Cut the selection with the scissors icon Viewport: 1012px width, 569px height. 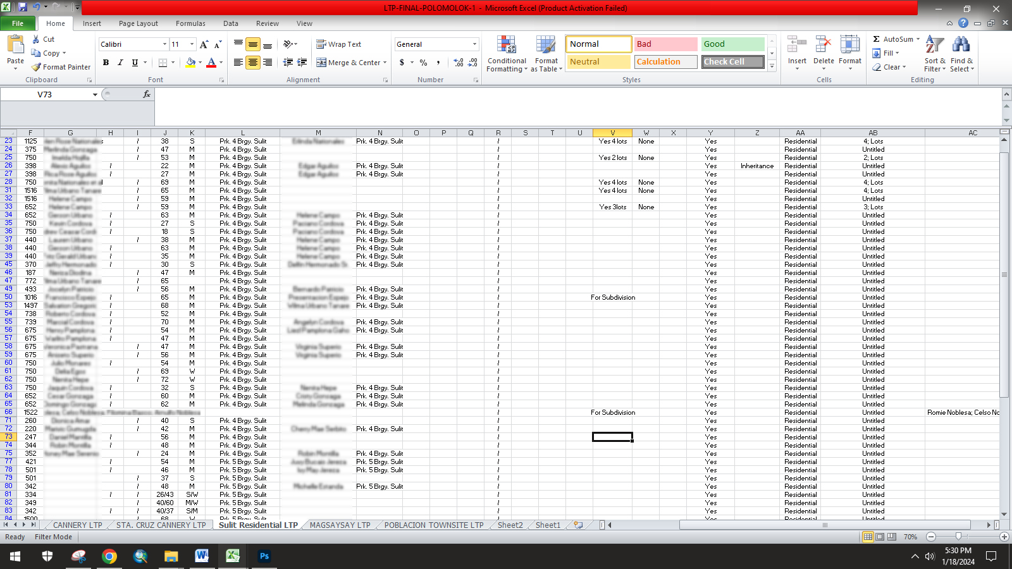[36, 39]
